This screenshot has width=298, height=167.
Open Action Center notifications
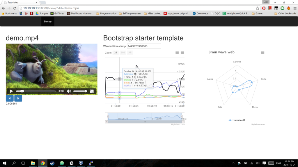tap(264, 163)
